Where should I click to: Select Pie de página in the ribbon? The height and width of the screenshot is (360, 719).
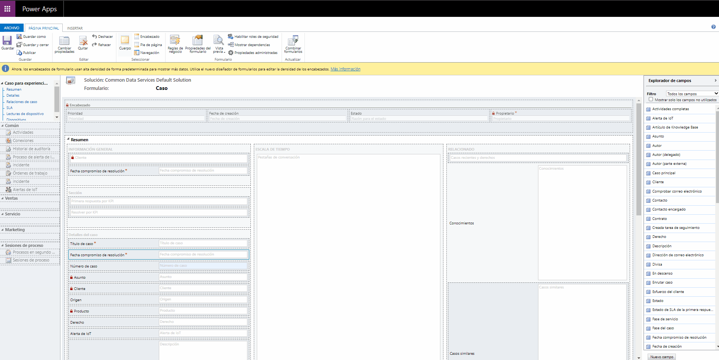coord(148,45)
